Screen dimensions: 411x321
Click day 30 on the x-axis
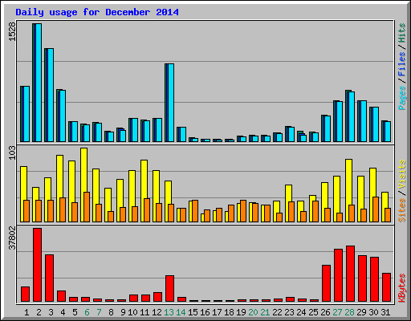pyautogui.click(x=373, y=312)
